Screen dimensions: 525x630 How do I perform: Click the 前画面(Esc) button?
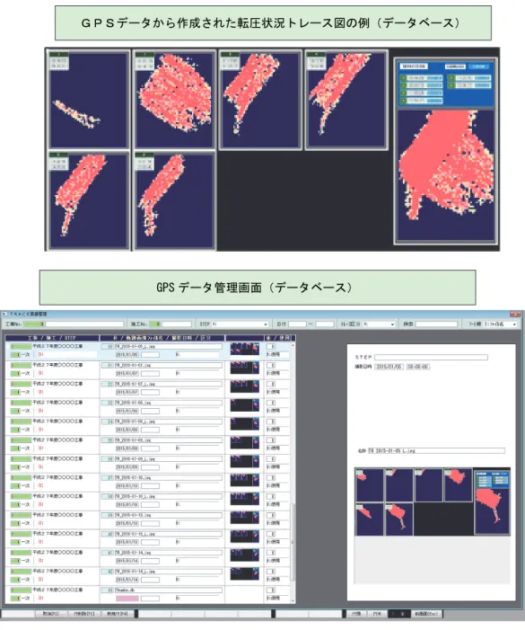427,614
